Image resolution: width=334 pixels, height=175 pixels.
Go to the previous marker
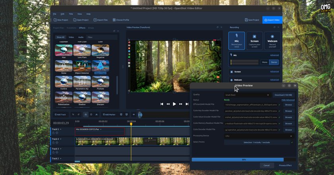tap(121, 115)
